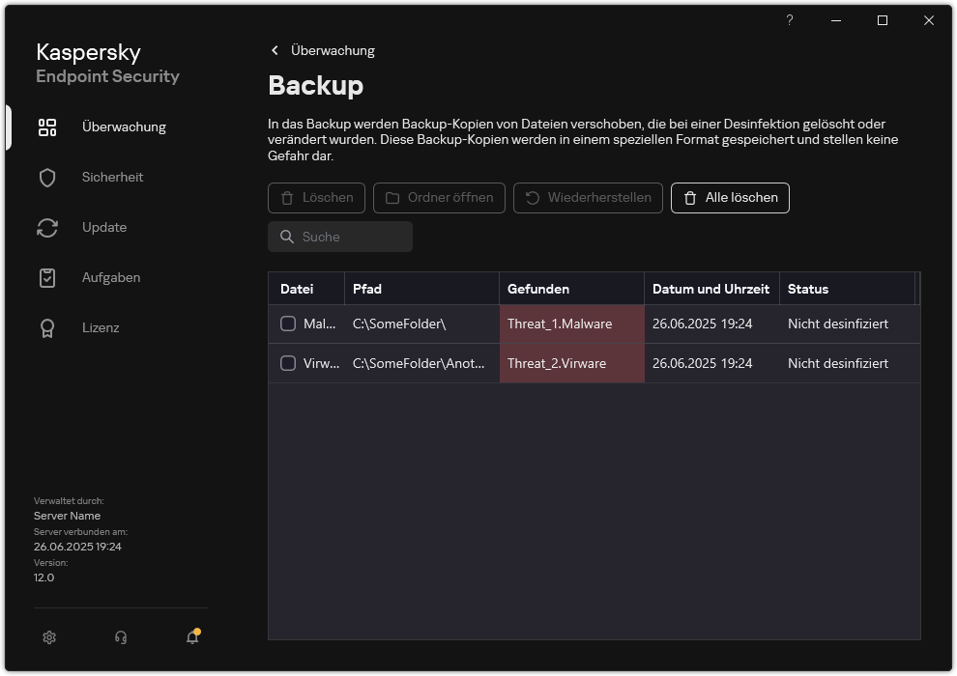Select Überwachung in the left sidebar
Viewport: 957px width, 676px height.
pos(123,127)
